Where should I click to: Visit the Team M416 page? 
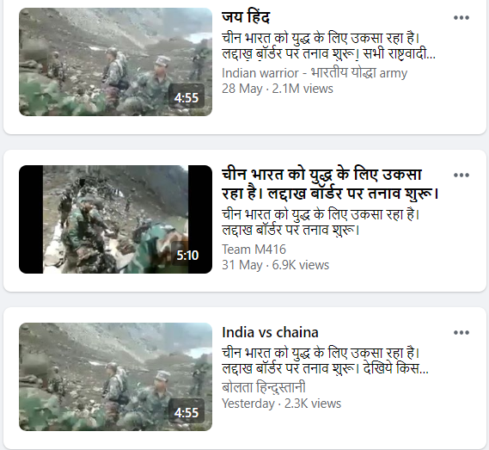click(254, 250)
